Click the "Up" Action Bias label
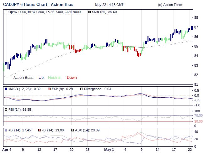This screenshot has height=153, width=204. point(41,78)
